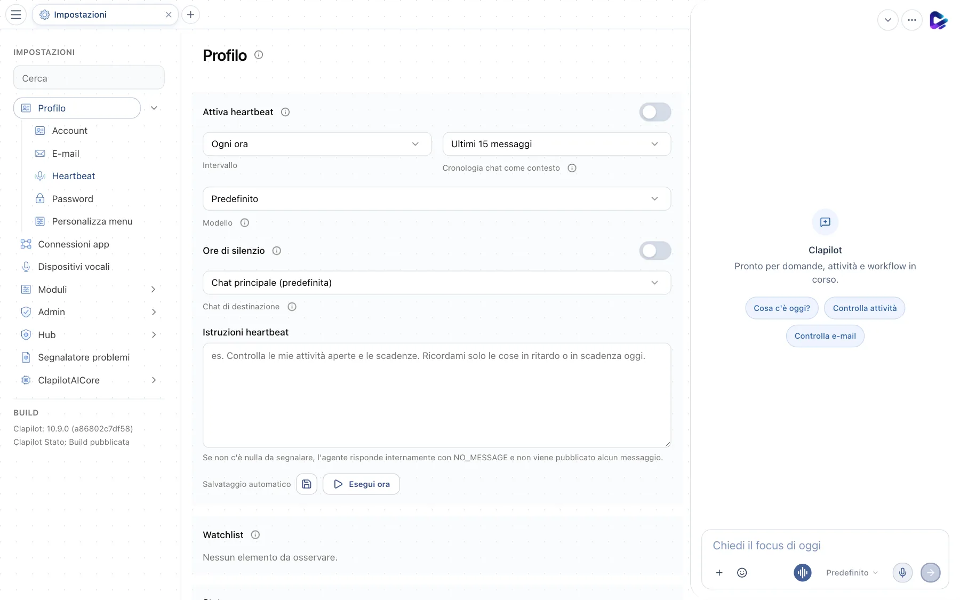The height and width of the screenshot is (600, 960).
Task: Enable the Attiva heartbeat toggle
Action: (x=655, y=112)
